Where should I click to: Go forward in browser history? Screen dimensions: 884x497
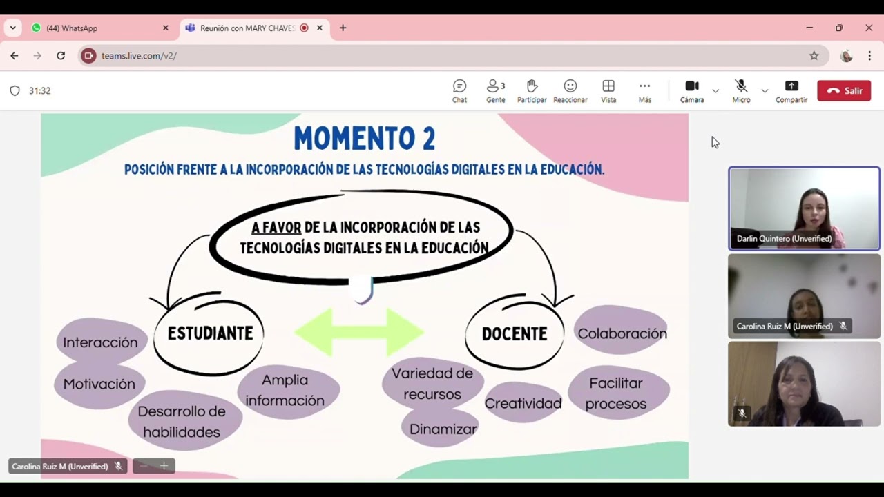pyautogui.click(x=37, y=56)
